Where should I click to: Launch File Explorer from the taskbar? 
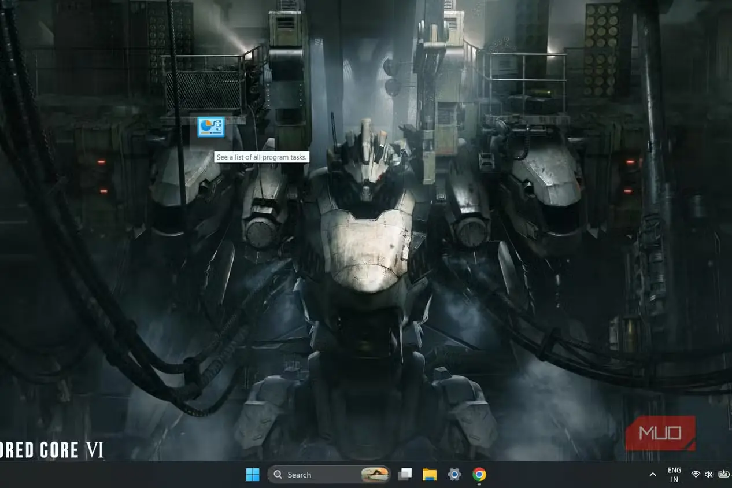pyautogui.click(x=430, y=475)
